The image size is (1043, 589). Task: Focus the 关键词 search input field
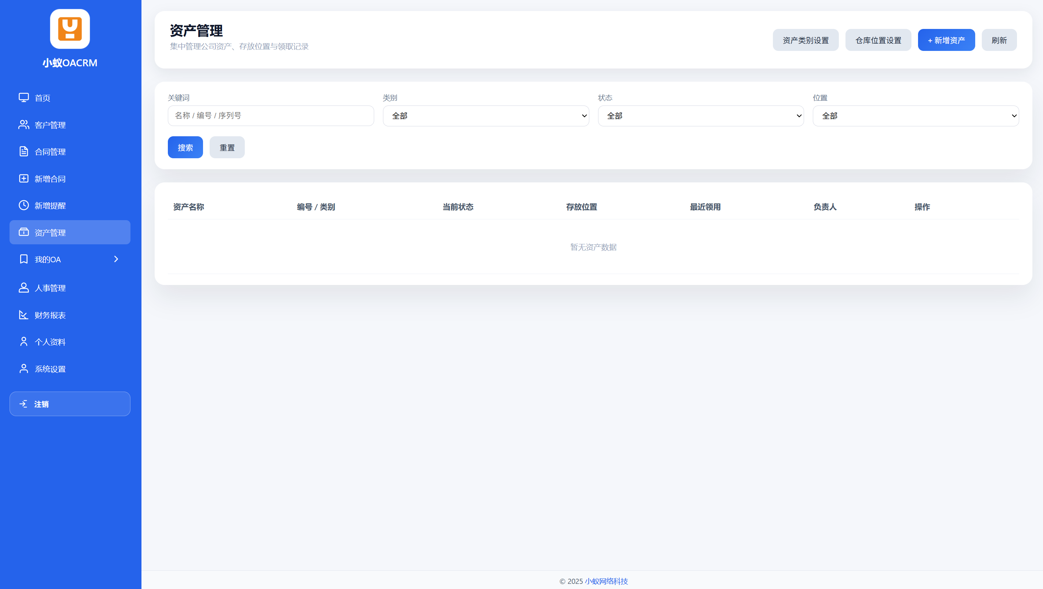(270, 116)
